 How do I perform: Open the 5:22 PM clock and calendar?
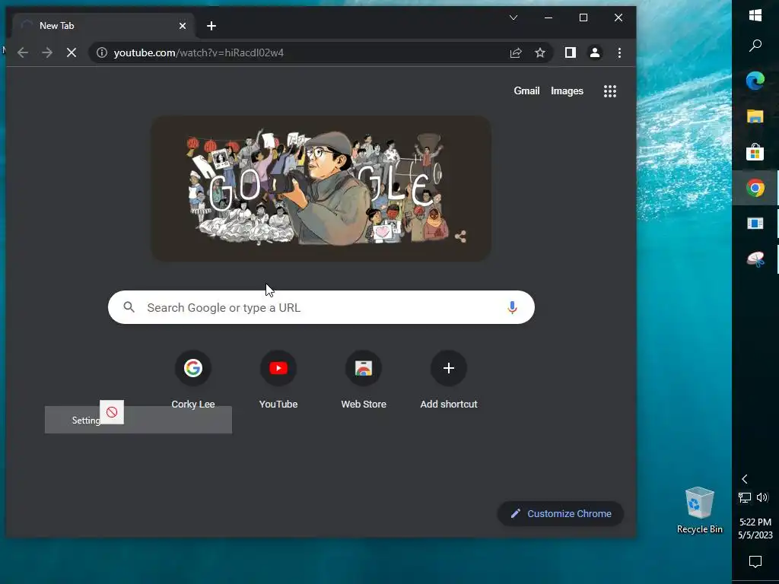pyautogui.click(x=755, y=528)
